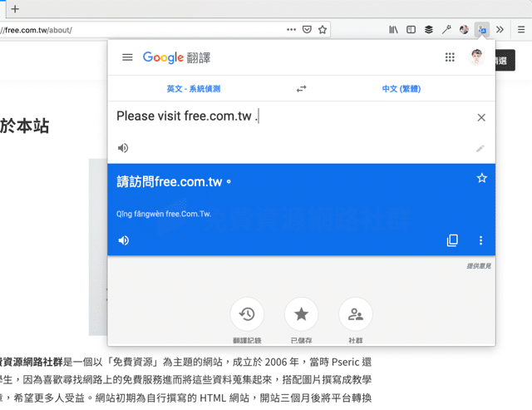Bookmark this page with star
The image size is (532, 410).
(323, 30)
